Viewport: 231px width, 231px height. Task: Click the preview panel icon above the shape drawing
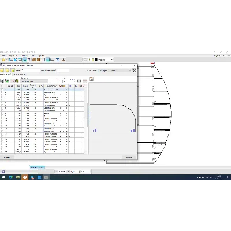click(91, 79)
